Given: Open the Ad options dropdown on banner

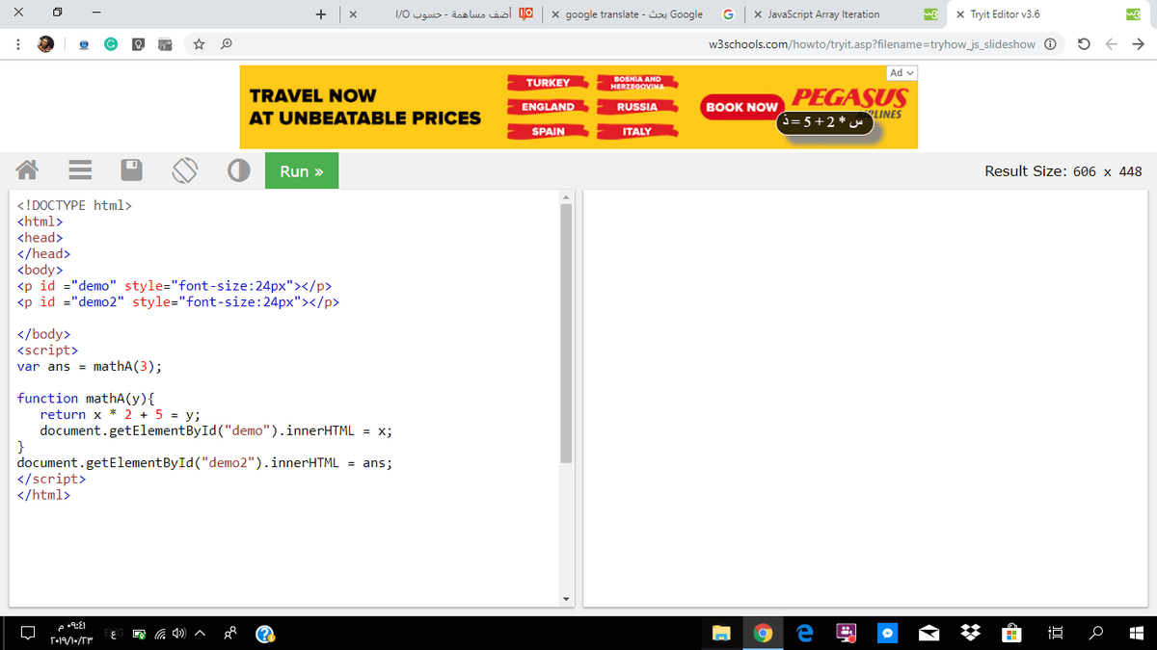Looking at the screenshot, I should [x=901, y=73].
